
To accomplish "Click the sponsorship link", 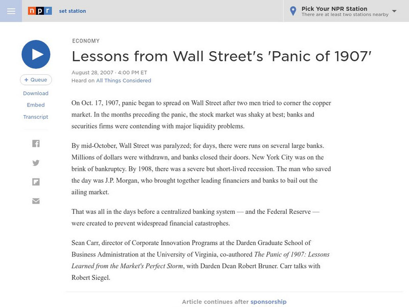I will tap(268, 302).
